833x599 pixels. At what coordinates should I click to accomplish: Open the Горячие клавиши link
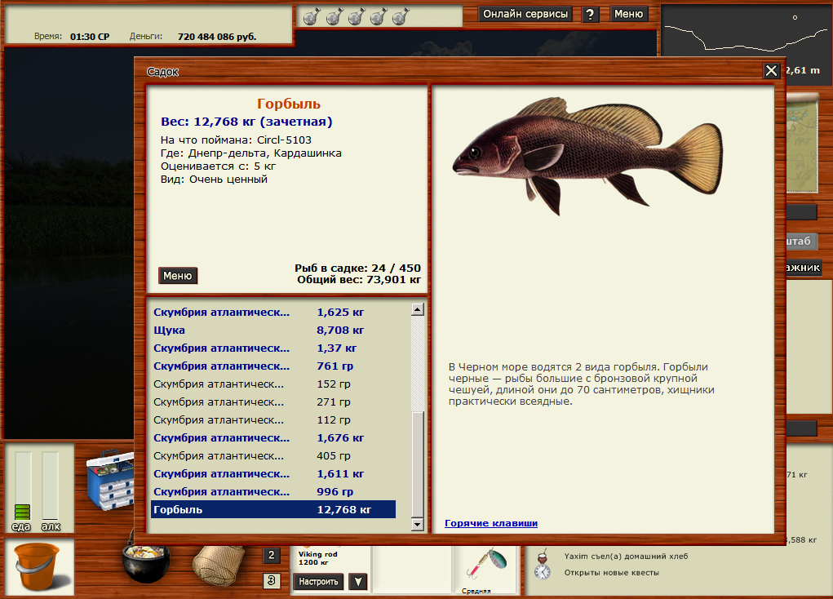pyautogui.click(x=491, y=523)
